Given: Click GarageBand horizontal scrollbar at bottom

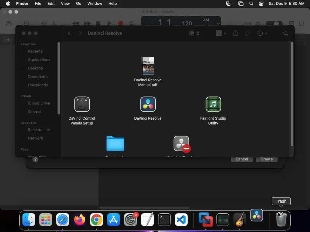Looking at the screenshot, I should tap(144, 208).
